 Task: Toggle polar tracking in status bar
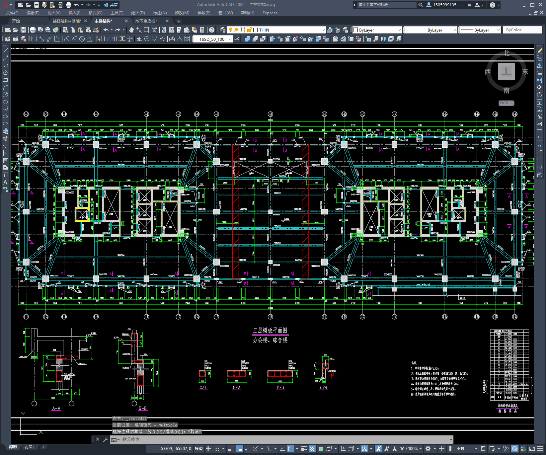pyautogui.click(x=255, y=449)
